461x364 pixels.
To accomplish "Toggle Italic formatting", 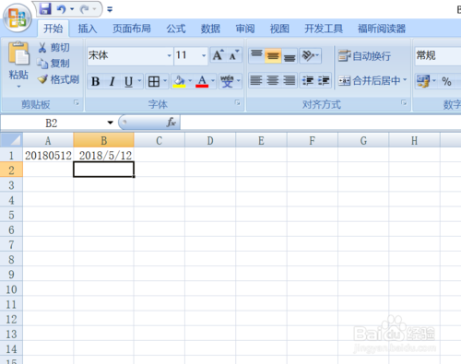I will 112,81.
